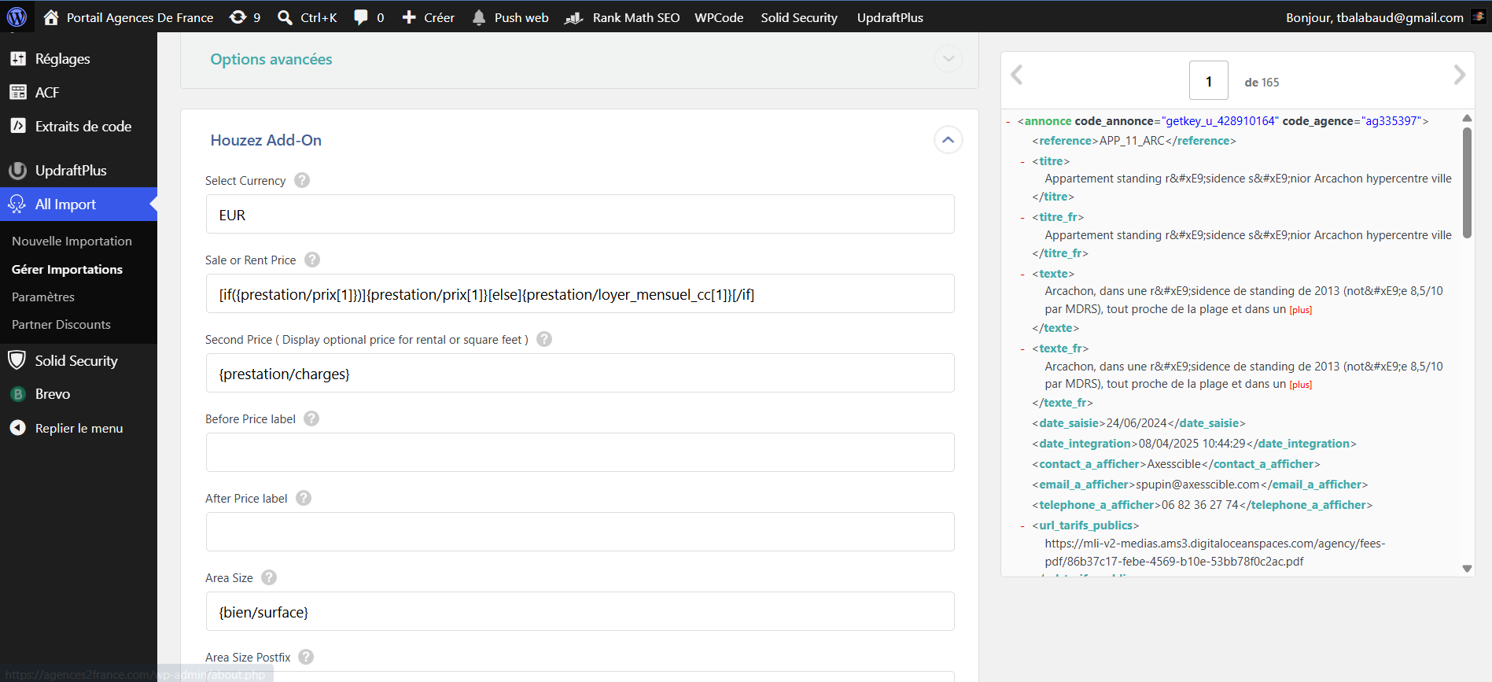Open help tooltip for Area Size
Screen dimensions: 1492x682
269,577
